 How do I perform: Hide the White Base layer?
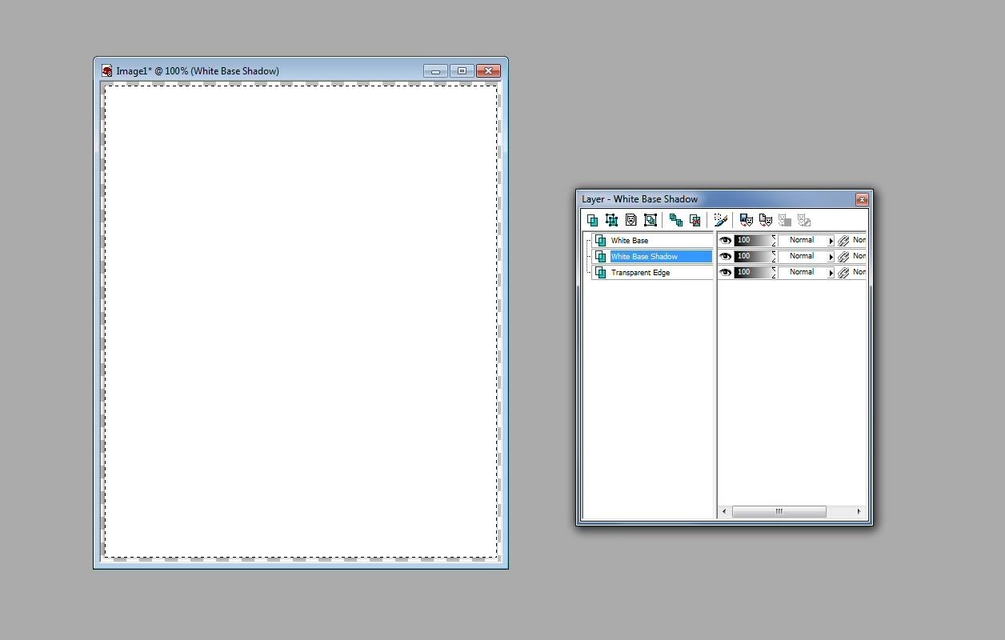click(725, 240)
